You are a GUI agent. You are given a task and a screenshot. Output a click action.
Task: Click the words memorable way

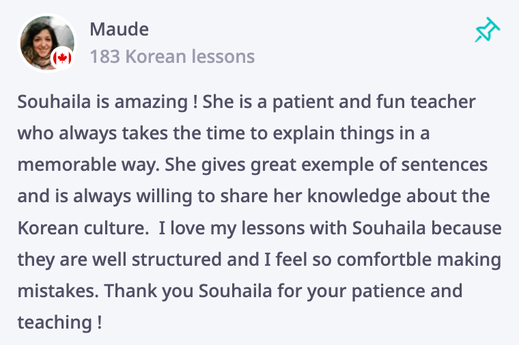[x=89, y=165]
